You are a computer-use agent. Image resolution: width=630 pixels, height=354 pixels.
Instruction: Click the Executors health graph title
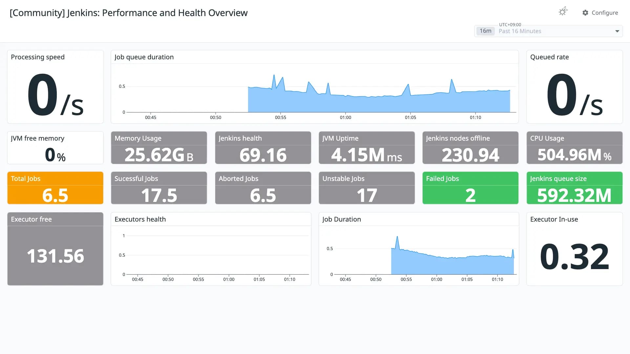point(140,219)
